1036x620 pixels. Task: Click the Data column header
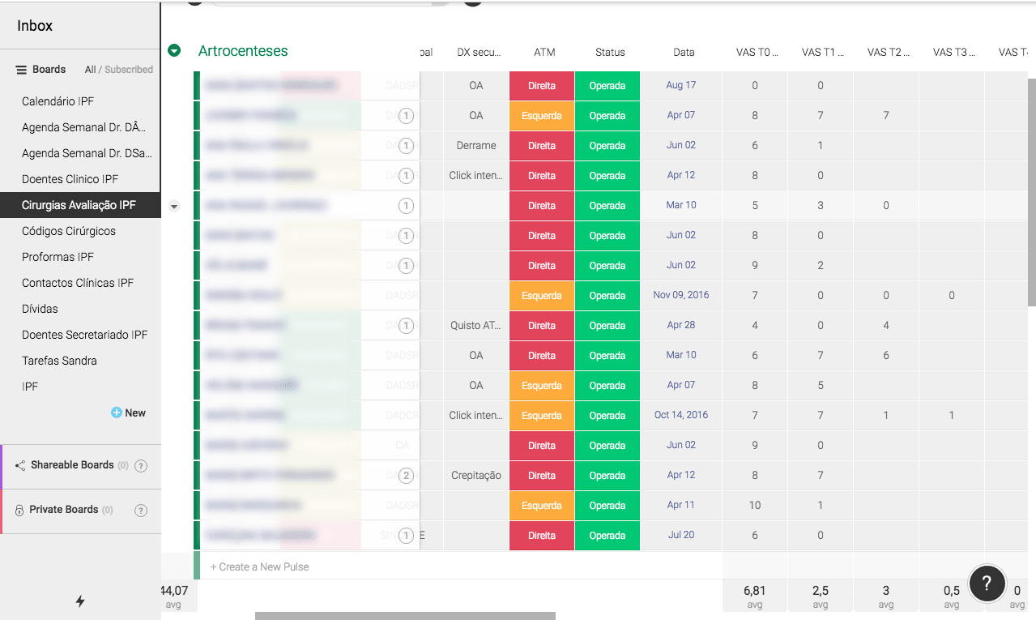[x=684, y=52]
